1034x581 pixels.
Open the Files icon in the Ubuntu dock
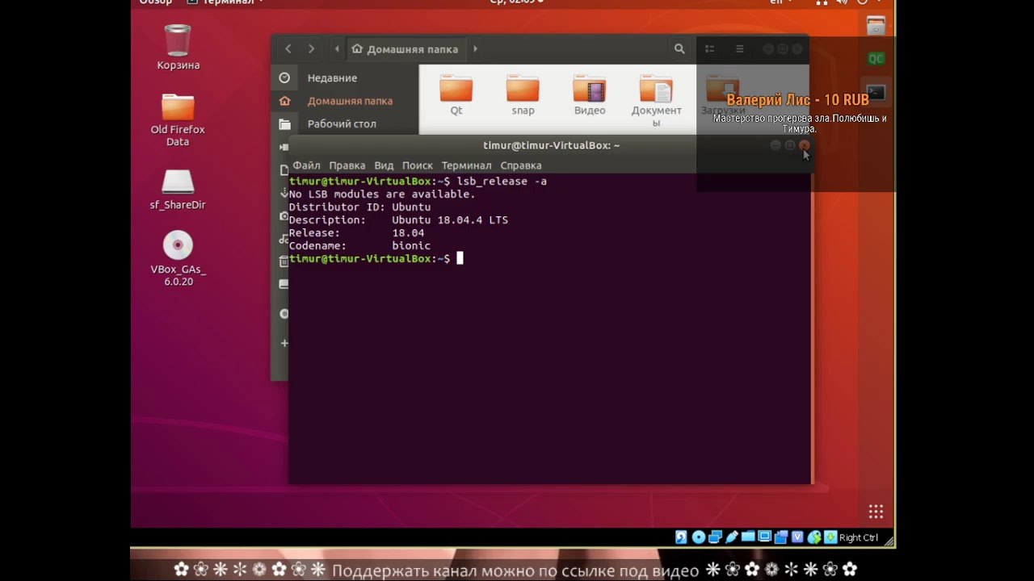[x=876, y=26]
